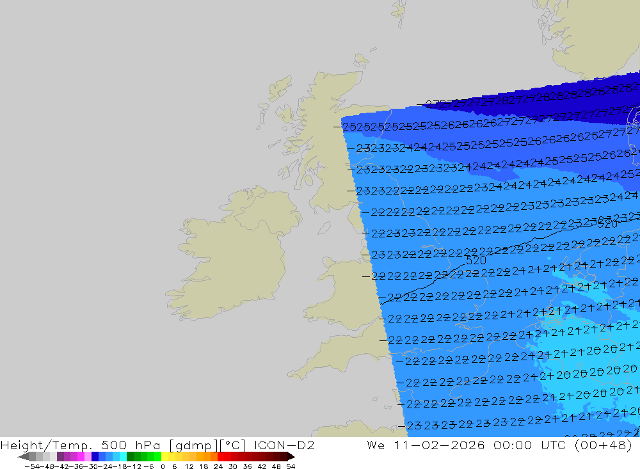
Task: Click the '520' contour label near Denmark
Action: coord(608,224)
